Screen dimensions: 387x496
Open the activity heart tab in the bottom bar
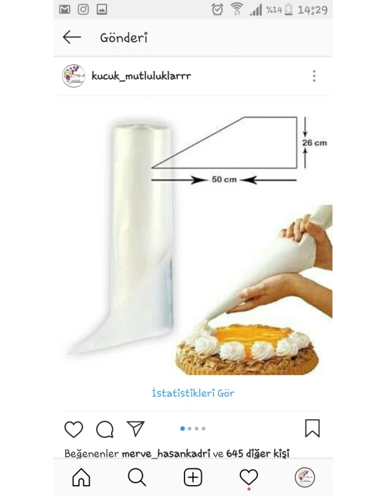(x=248, y=477)
